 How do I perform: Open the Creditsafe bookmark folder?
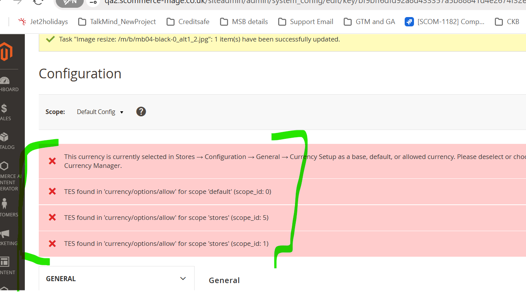[x=188, y=22]
